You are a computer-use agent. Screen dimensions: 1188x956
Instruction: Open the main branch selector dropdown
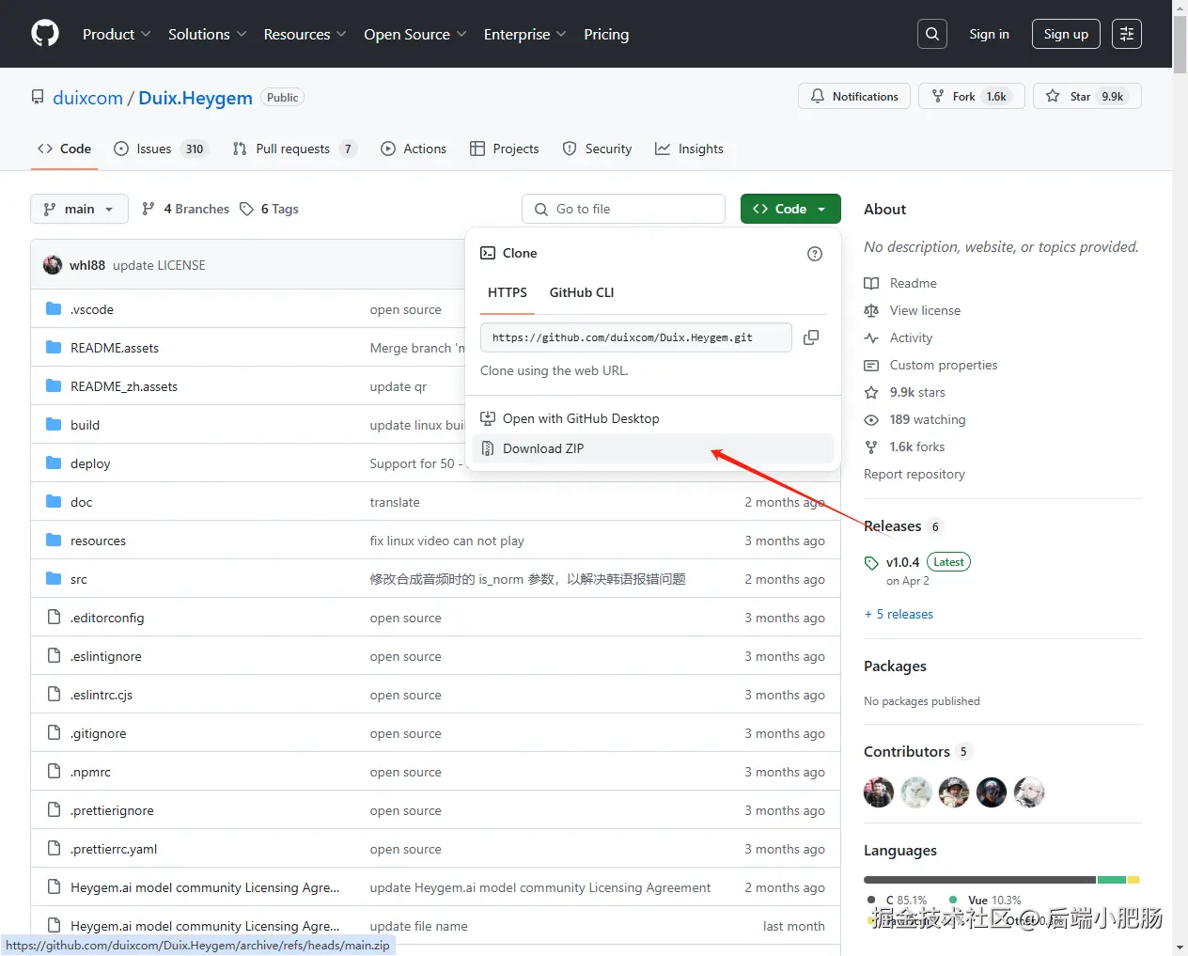pyautogui.click(x=79, y=209)
